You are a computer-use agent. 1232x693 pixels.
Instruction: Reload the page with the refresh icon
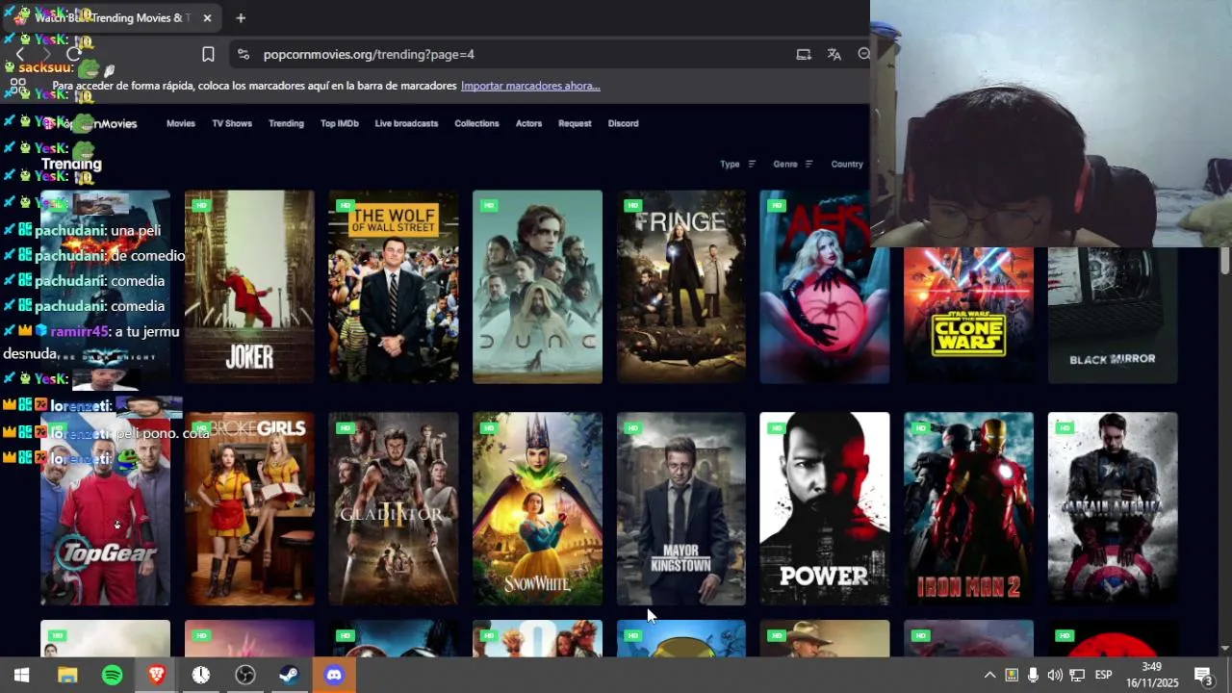[x=73, y=54]
